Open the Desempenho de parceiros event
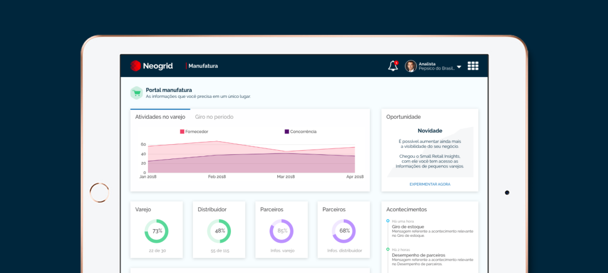 coord(419,255)
